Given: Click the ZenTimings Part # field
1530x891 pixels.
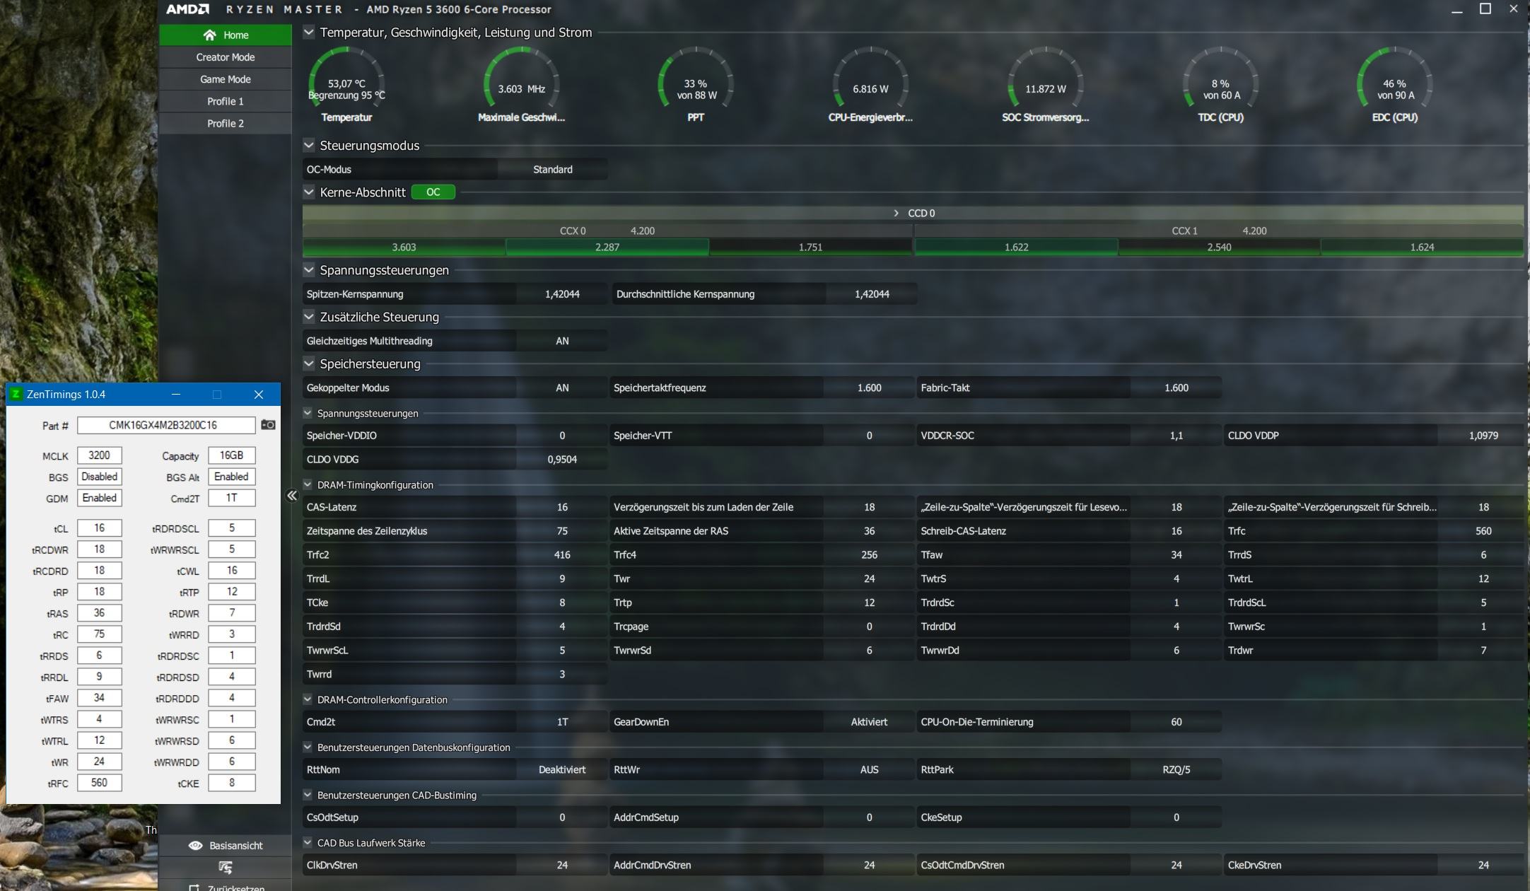Looking at the screenshot, I should pyautogui.click(x=166, y=425).
